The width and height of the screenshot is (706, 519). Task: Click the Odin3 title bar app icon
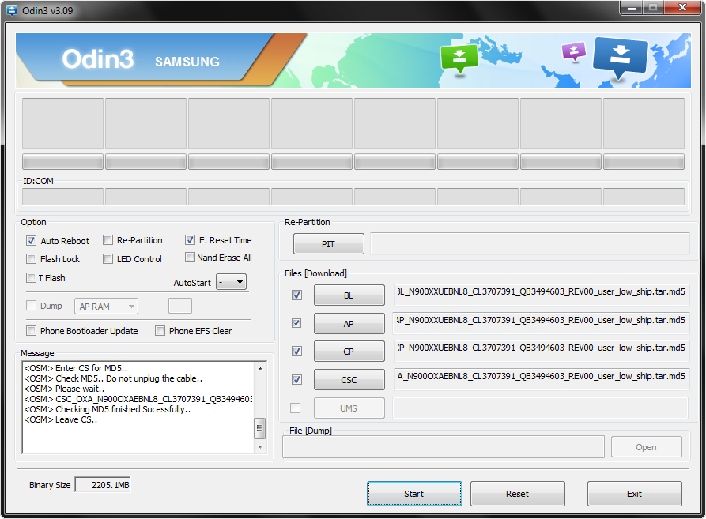[x=11, y=9]
